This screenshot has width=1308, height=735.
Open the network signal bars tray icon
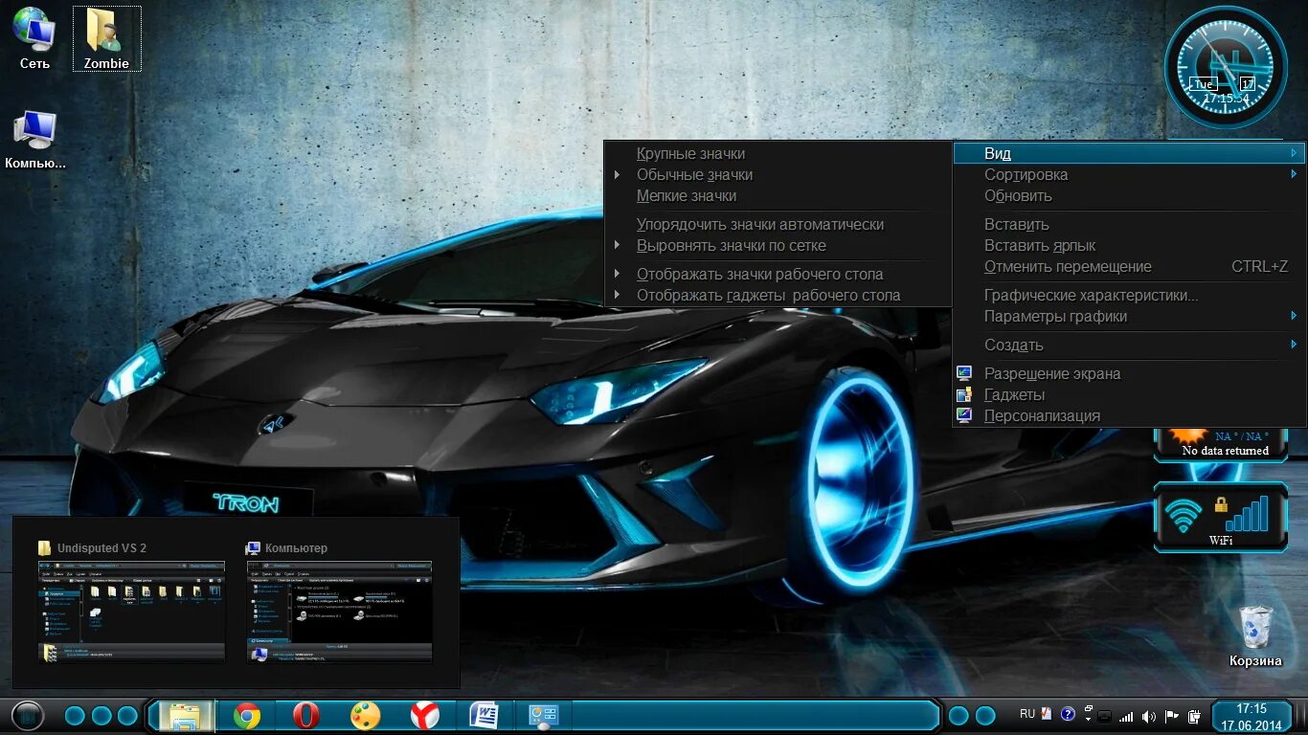tap(1126, 716)
